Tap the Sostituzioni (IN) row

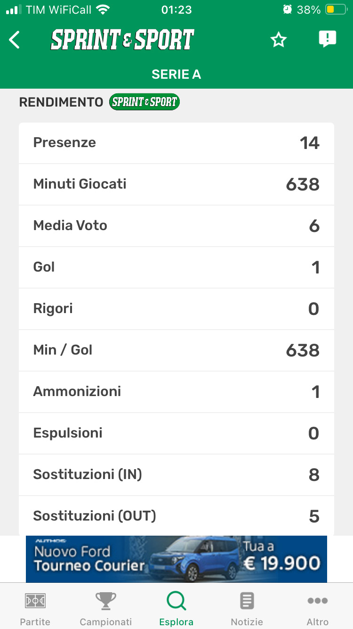tap(176, 475)
